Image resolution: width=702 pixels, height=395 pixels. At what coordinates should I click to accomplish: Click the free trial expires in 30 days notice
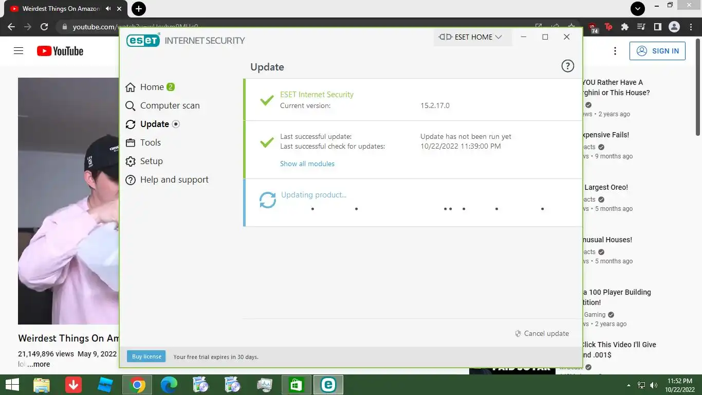[216, 357]
